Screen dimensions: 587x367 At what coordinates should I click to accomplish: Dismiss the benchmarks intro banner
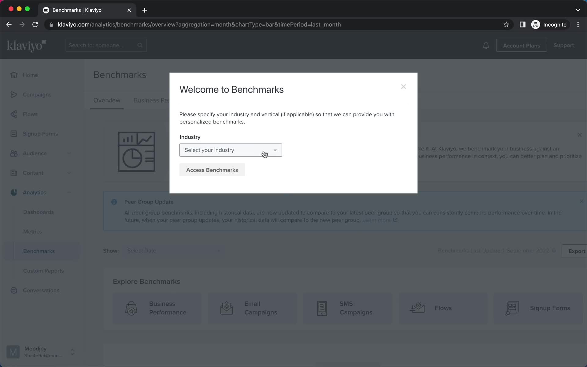tap(579, 135)
